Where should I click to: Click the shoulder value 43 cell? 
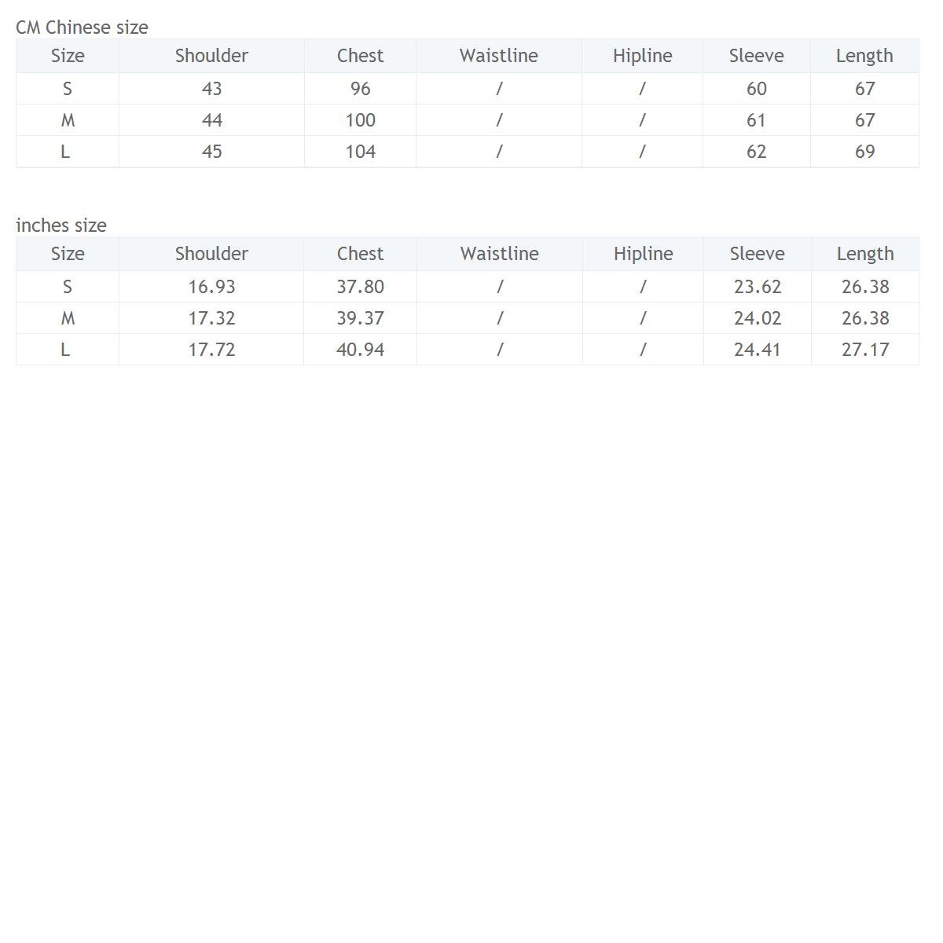click(211, 89)
